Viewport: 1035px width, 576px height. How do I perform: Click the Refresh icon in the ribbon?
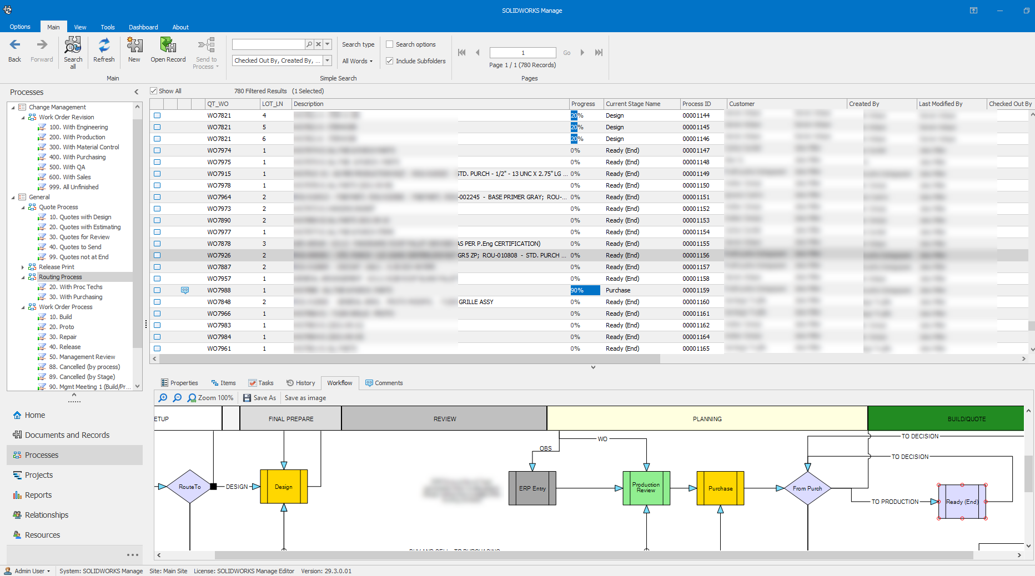click(104, 45)
